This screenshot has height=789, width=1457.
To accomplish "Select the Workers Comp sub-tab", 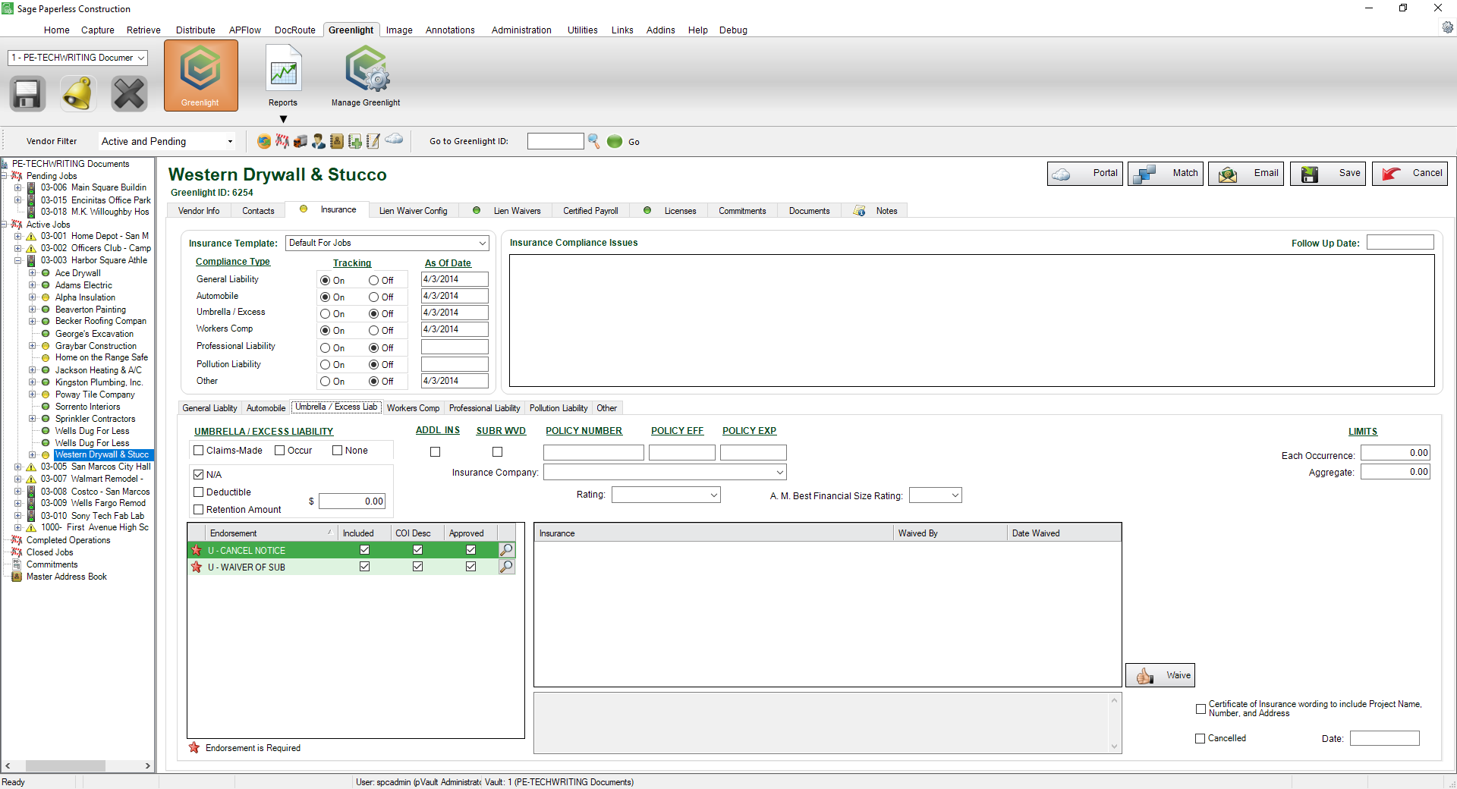I will point(413,408).
